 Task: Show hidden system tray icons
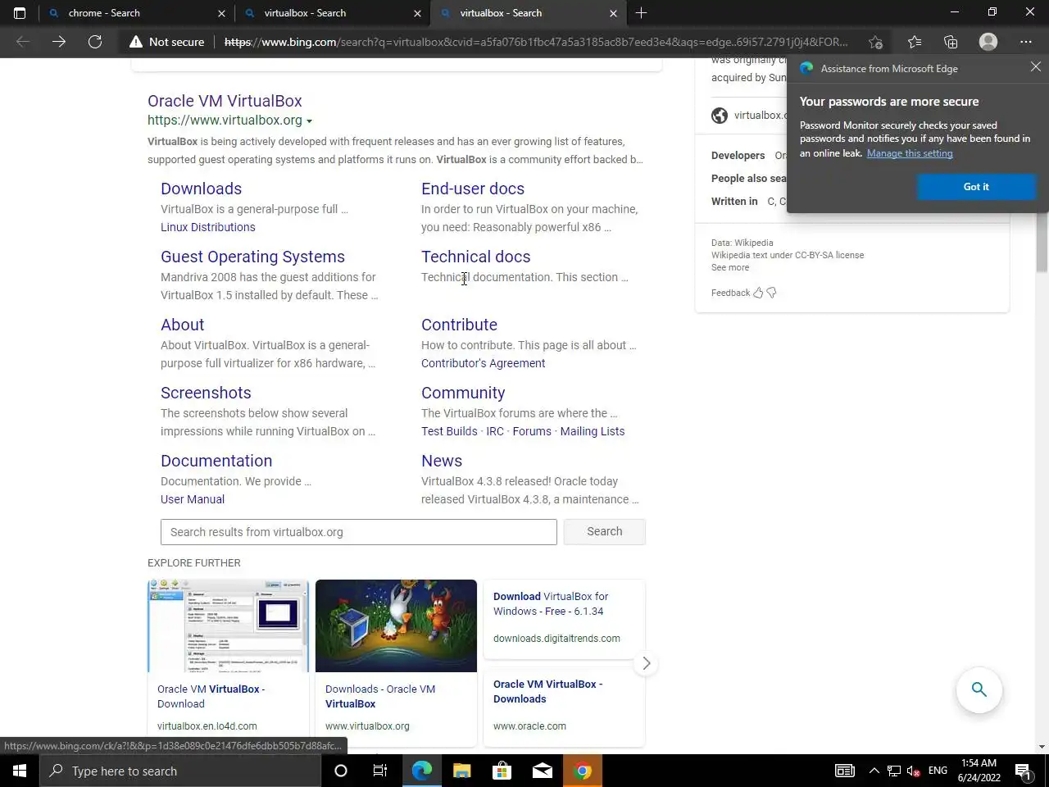(874, 771)
